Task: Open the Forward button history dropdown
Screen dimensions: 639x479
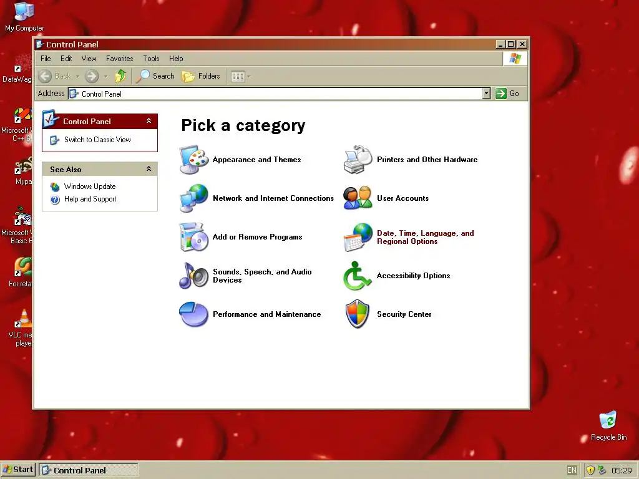Action: coord(105,76)
